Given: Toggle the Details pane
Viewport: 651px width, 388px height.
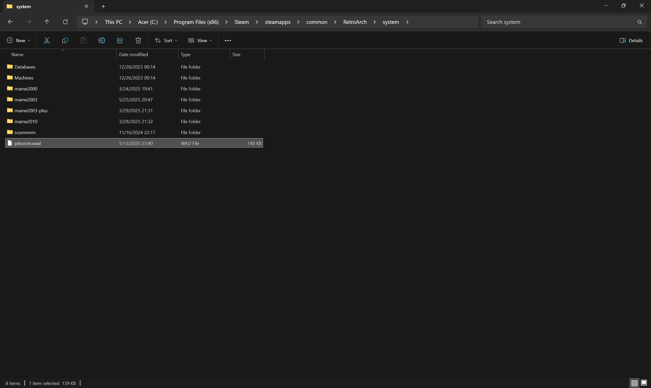Looking at the screenshot, I should [x=631, y=40].
